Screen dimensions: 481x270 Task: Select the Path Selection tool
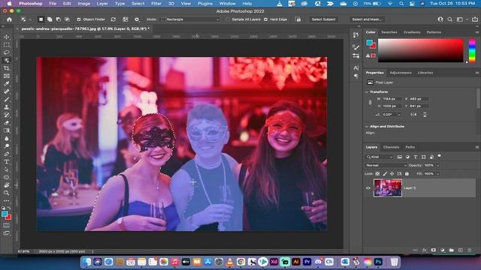tap(7, 169)
